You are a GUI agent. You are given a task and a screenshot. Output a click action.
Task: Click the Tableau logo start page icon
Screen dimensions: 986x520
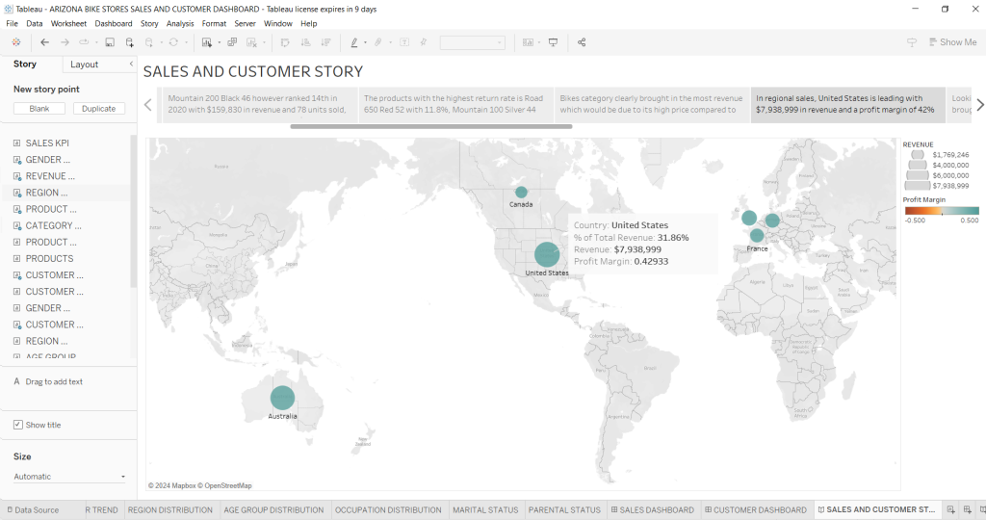pyautogui.click(x=16, y=42)
